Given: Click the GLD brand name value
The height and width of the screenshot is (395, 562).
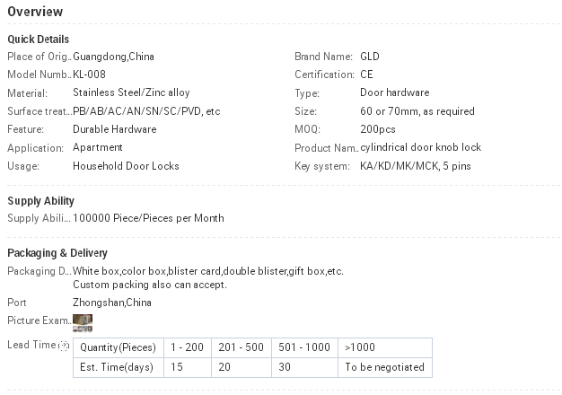Looking at the screenshot, I should click(x=370, y=57).
